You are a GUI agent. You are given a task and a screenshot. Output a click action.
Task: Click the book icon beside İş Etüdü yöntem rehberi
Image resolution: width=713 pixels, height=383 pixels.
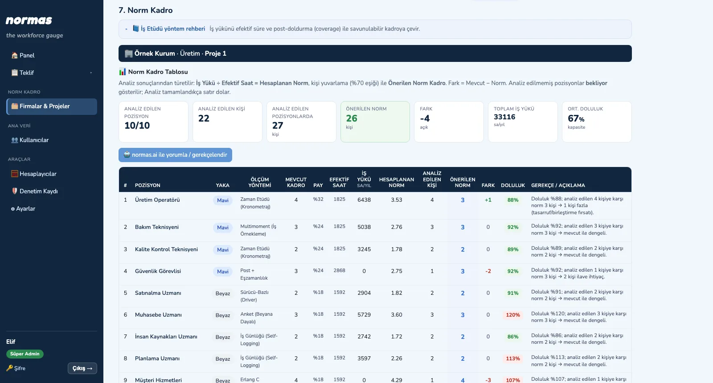coord(136,29)
